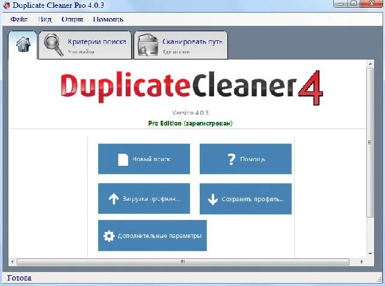385x286 pixels.
Task: Click the horizontal scrollbar thumb
Action: point(183,262)
